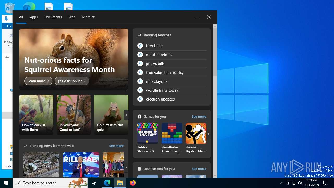Open the Windows Start menu
334x188 pixels.
point(6,183)
